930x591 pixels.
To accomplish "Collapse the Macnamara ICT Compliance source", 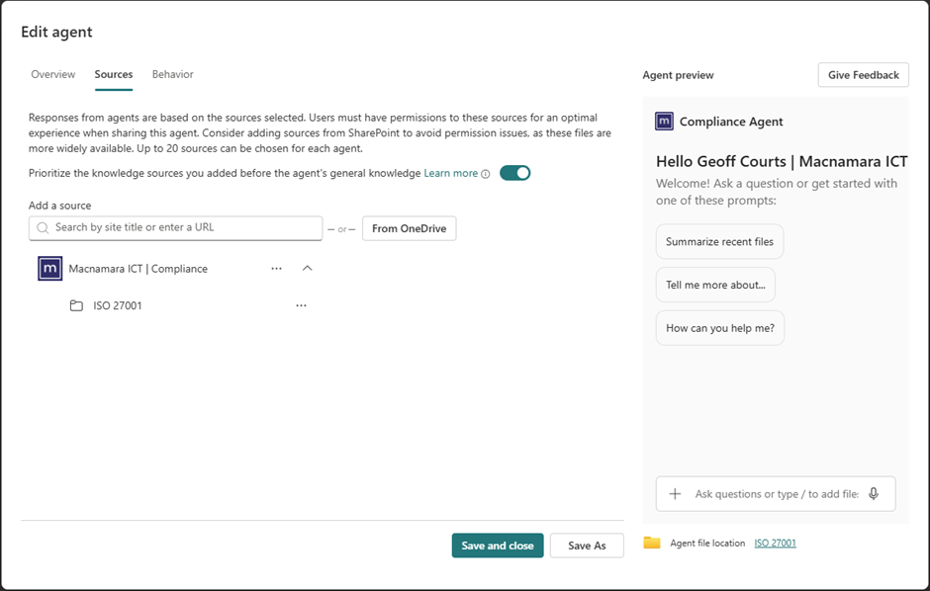I will click(x=308, y=268).
